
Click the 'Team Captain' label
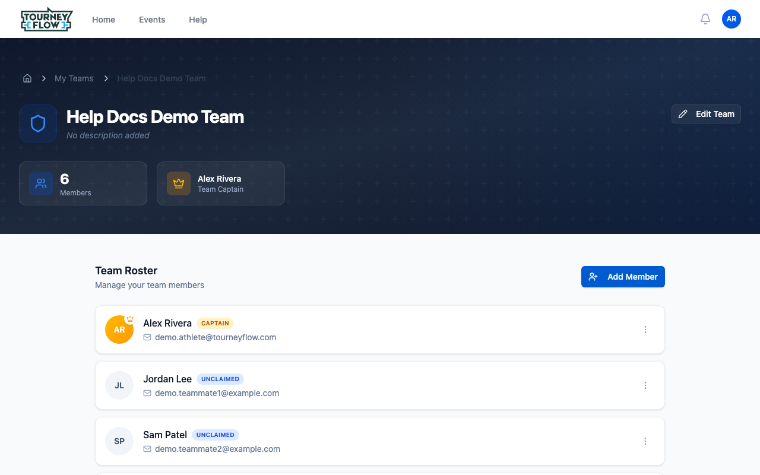coord(220,189)
